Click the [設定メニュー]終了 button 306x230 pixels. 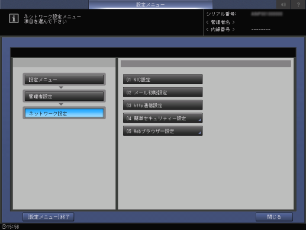49,217
